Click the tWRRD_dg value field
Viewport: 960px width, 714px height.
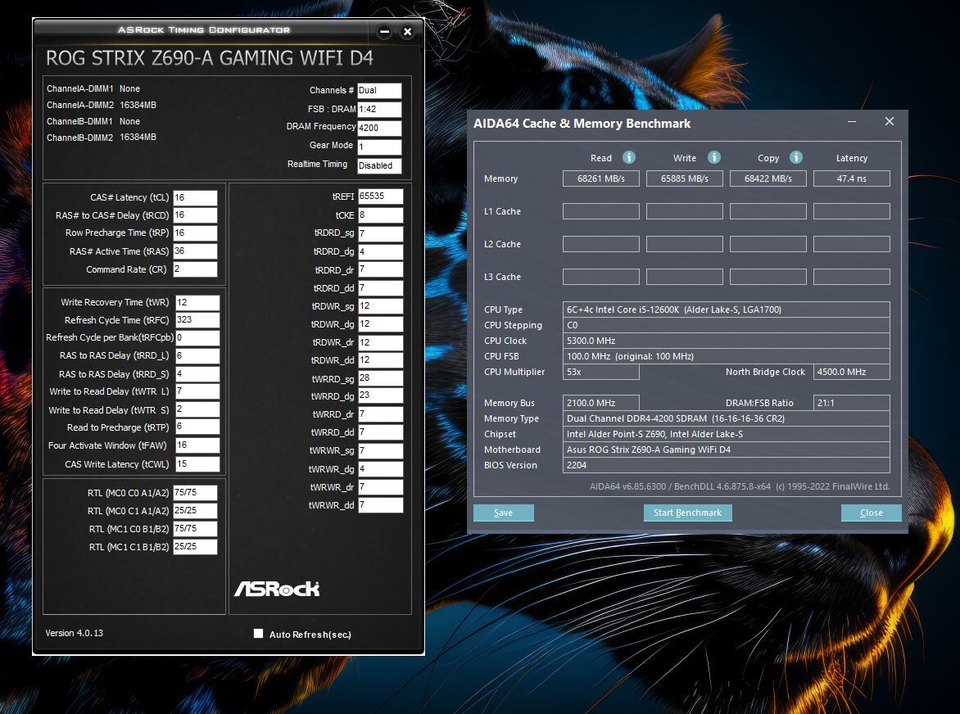[381, 395]
